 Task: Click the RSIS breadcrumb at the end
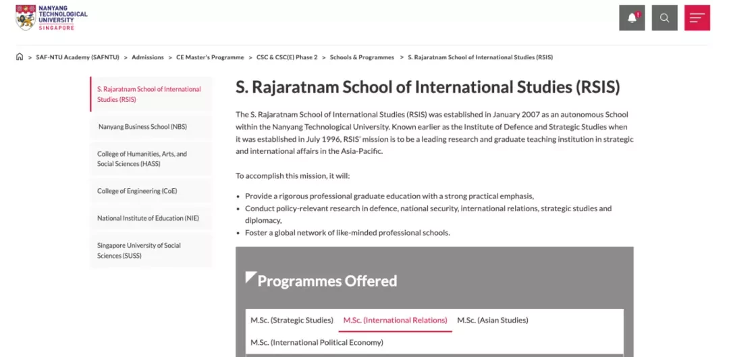pos(481,57)
